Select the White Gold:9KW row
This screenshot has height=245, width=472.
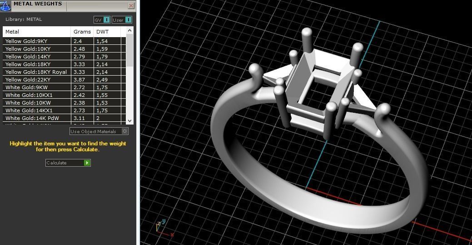tap(64, 87)
